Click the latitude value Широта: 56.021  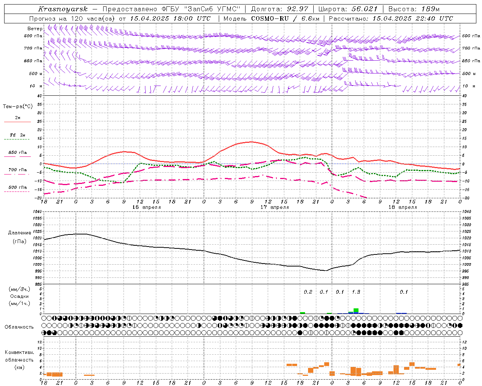click(x=348, y=9)
